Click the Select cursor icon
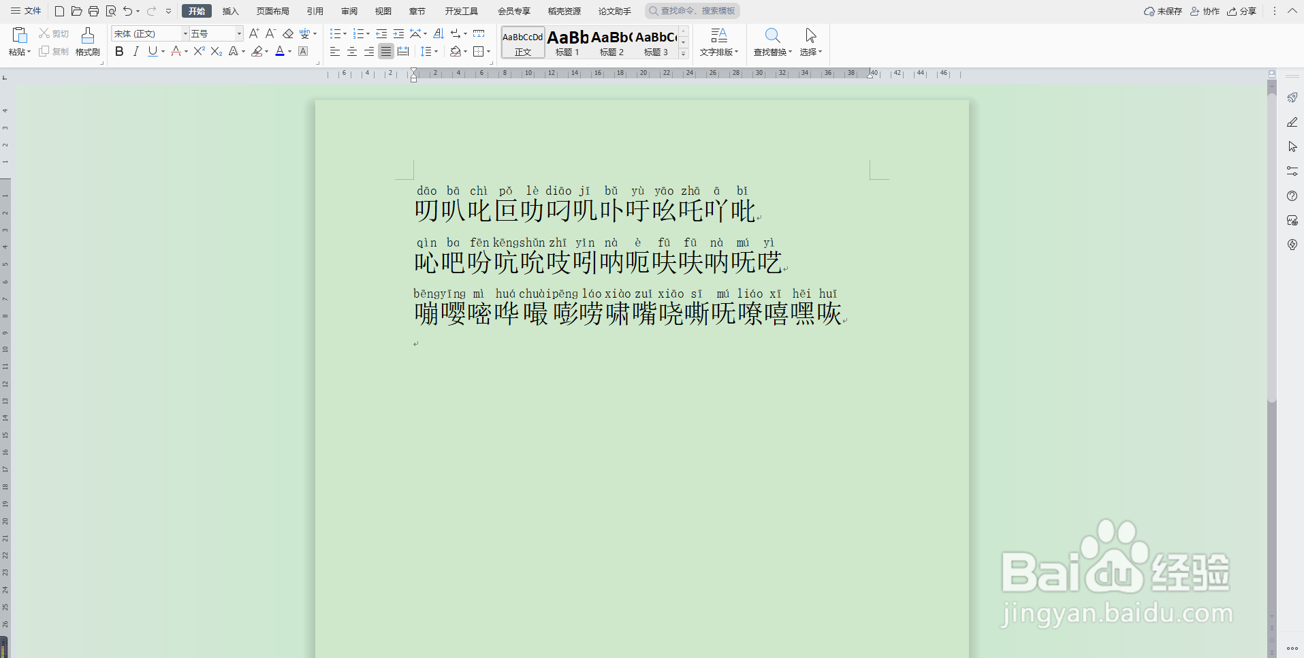 pos(810,35)
